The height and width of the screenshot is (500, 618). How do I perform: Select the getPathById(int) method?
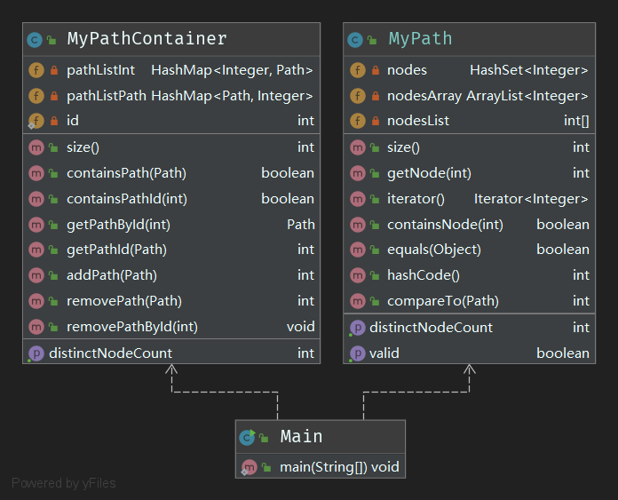[118, 225]
